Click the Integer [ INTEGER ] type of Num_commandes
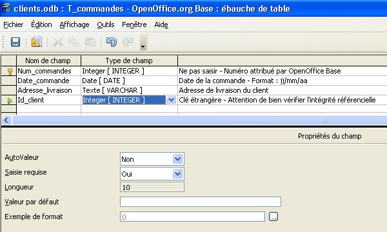This screenshot has width=387, height=232. click(129, 71)
